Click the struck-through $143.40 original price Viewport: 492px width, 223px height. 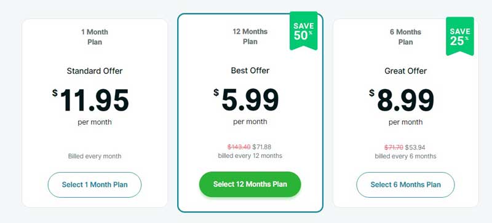tap(239, 147)
